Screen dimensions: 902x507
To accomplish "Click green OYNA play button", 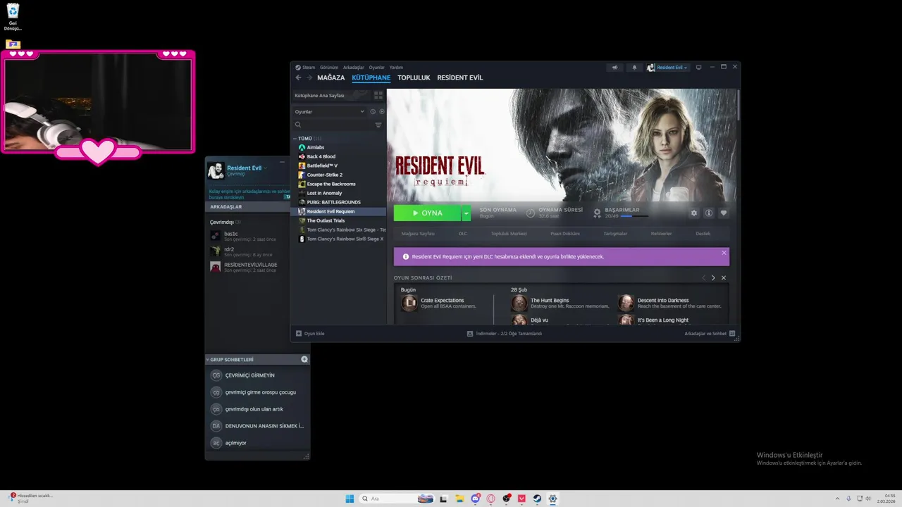I will tap(428, 213).
